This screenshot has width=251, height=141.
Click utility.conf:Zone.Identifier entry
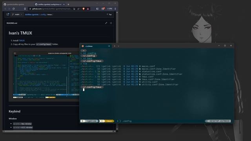(160, 85)
